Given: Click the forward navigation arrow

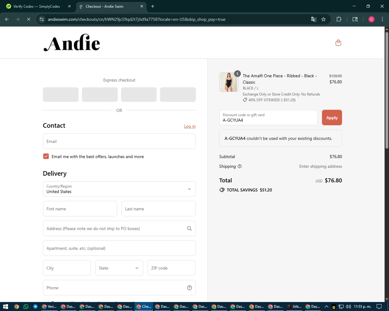Looking at the screenshot, I should (x=18, y=19).
